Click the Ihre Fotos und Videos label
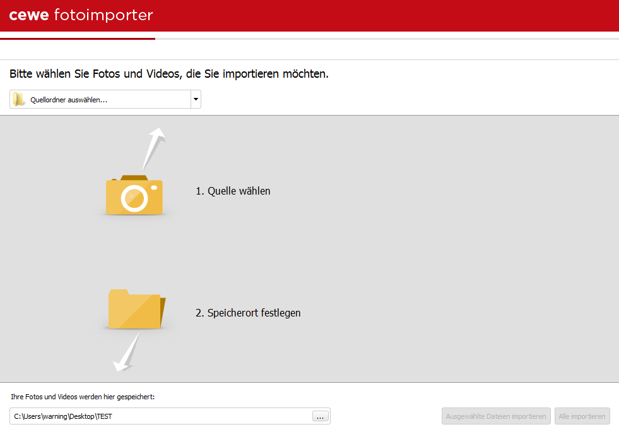 pyautogui.click(x=83, y=397)
